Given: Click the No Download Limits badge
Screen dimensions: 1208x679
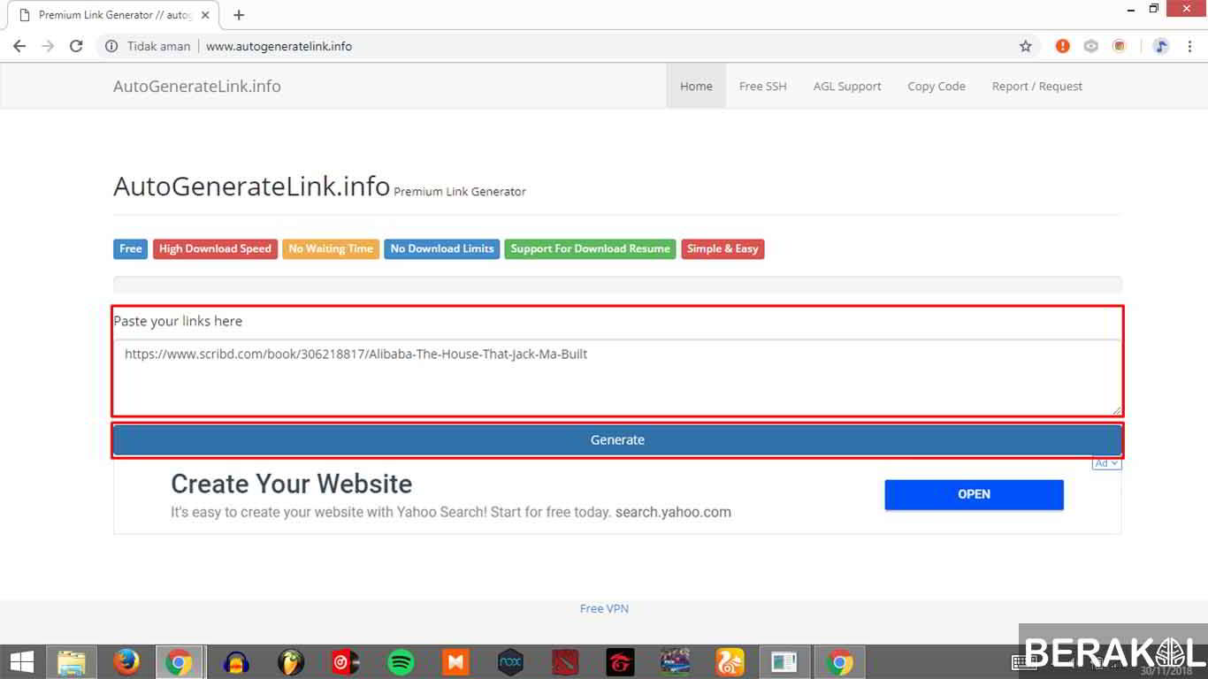Looking at the screenshot, I should point(442,248).
